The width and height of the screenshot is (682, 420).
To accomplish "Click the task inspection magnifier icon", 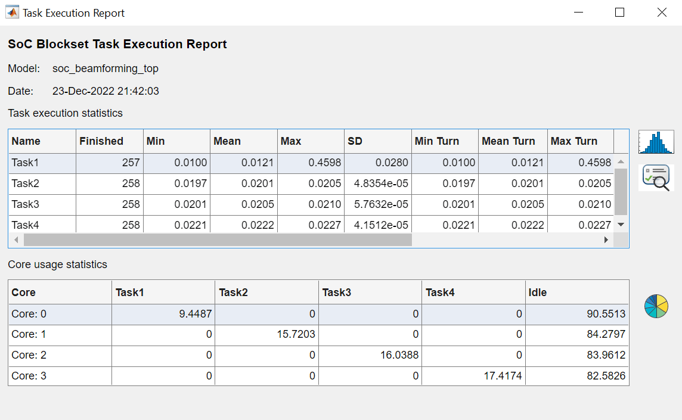I will point(656,178).
